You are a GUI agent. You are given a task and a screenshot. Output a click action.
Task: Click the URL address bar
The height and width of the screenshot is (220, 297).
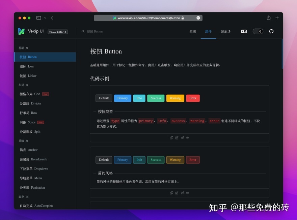click(148, 18)
